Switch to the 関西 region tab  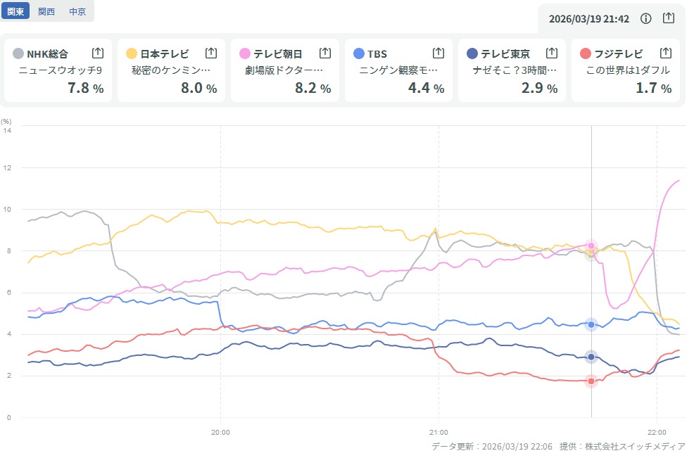click(46, 12)
